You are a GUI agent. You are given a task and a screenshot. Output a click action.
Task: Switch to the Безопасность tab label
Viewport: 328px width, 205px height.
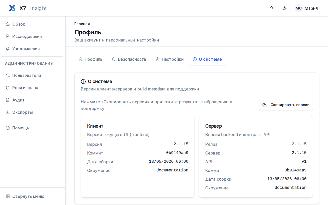coord(132,59)
